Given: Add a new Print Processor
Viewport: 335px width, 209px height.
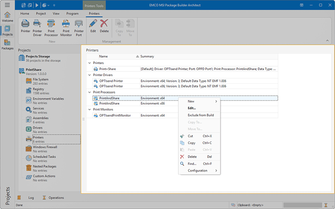Looking at the screenshot, I should 51,26.
